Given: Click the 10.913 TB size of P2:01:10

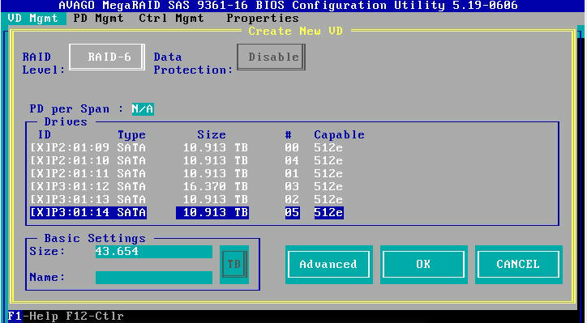Looking at the screenshot, I should (215, 161).
